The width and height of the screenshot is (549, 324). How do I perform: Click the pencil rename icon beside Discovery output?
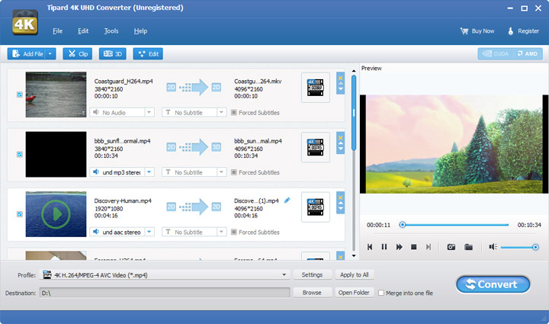[287, 200]
